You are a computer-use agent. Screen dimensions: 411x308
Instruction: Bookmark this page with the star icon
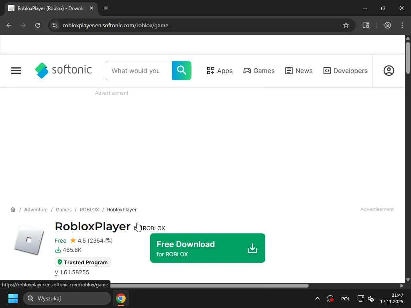coord(346,25)
